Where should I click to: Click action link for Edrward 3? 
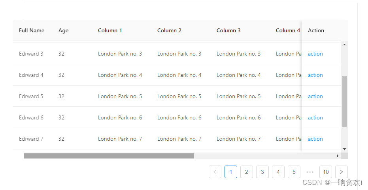pyautogui.click(x=315, y=54)
